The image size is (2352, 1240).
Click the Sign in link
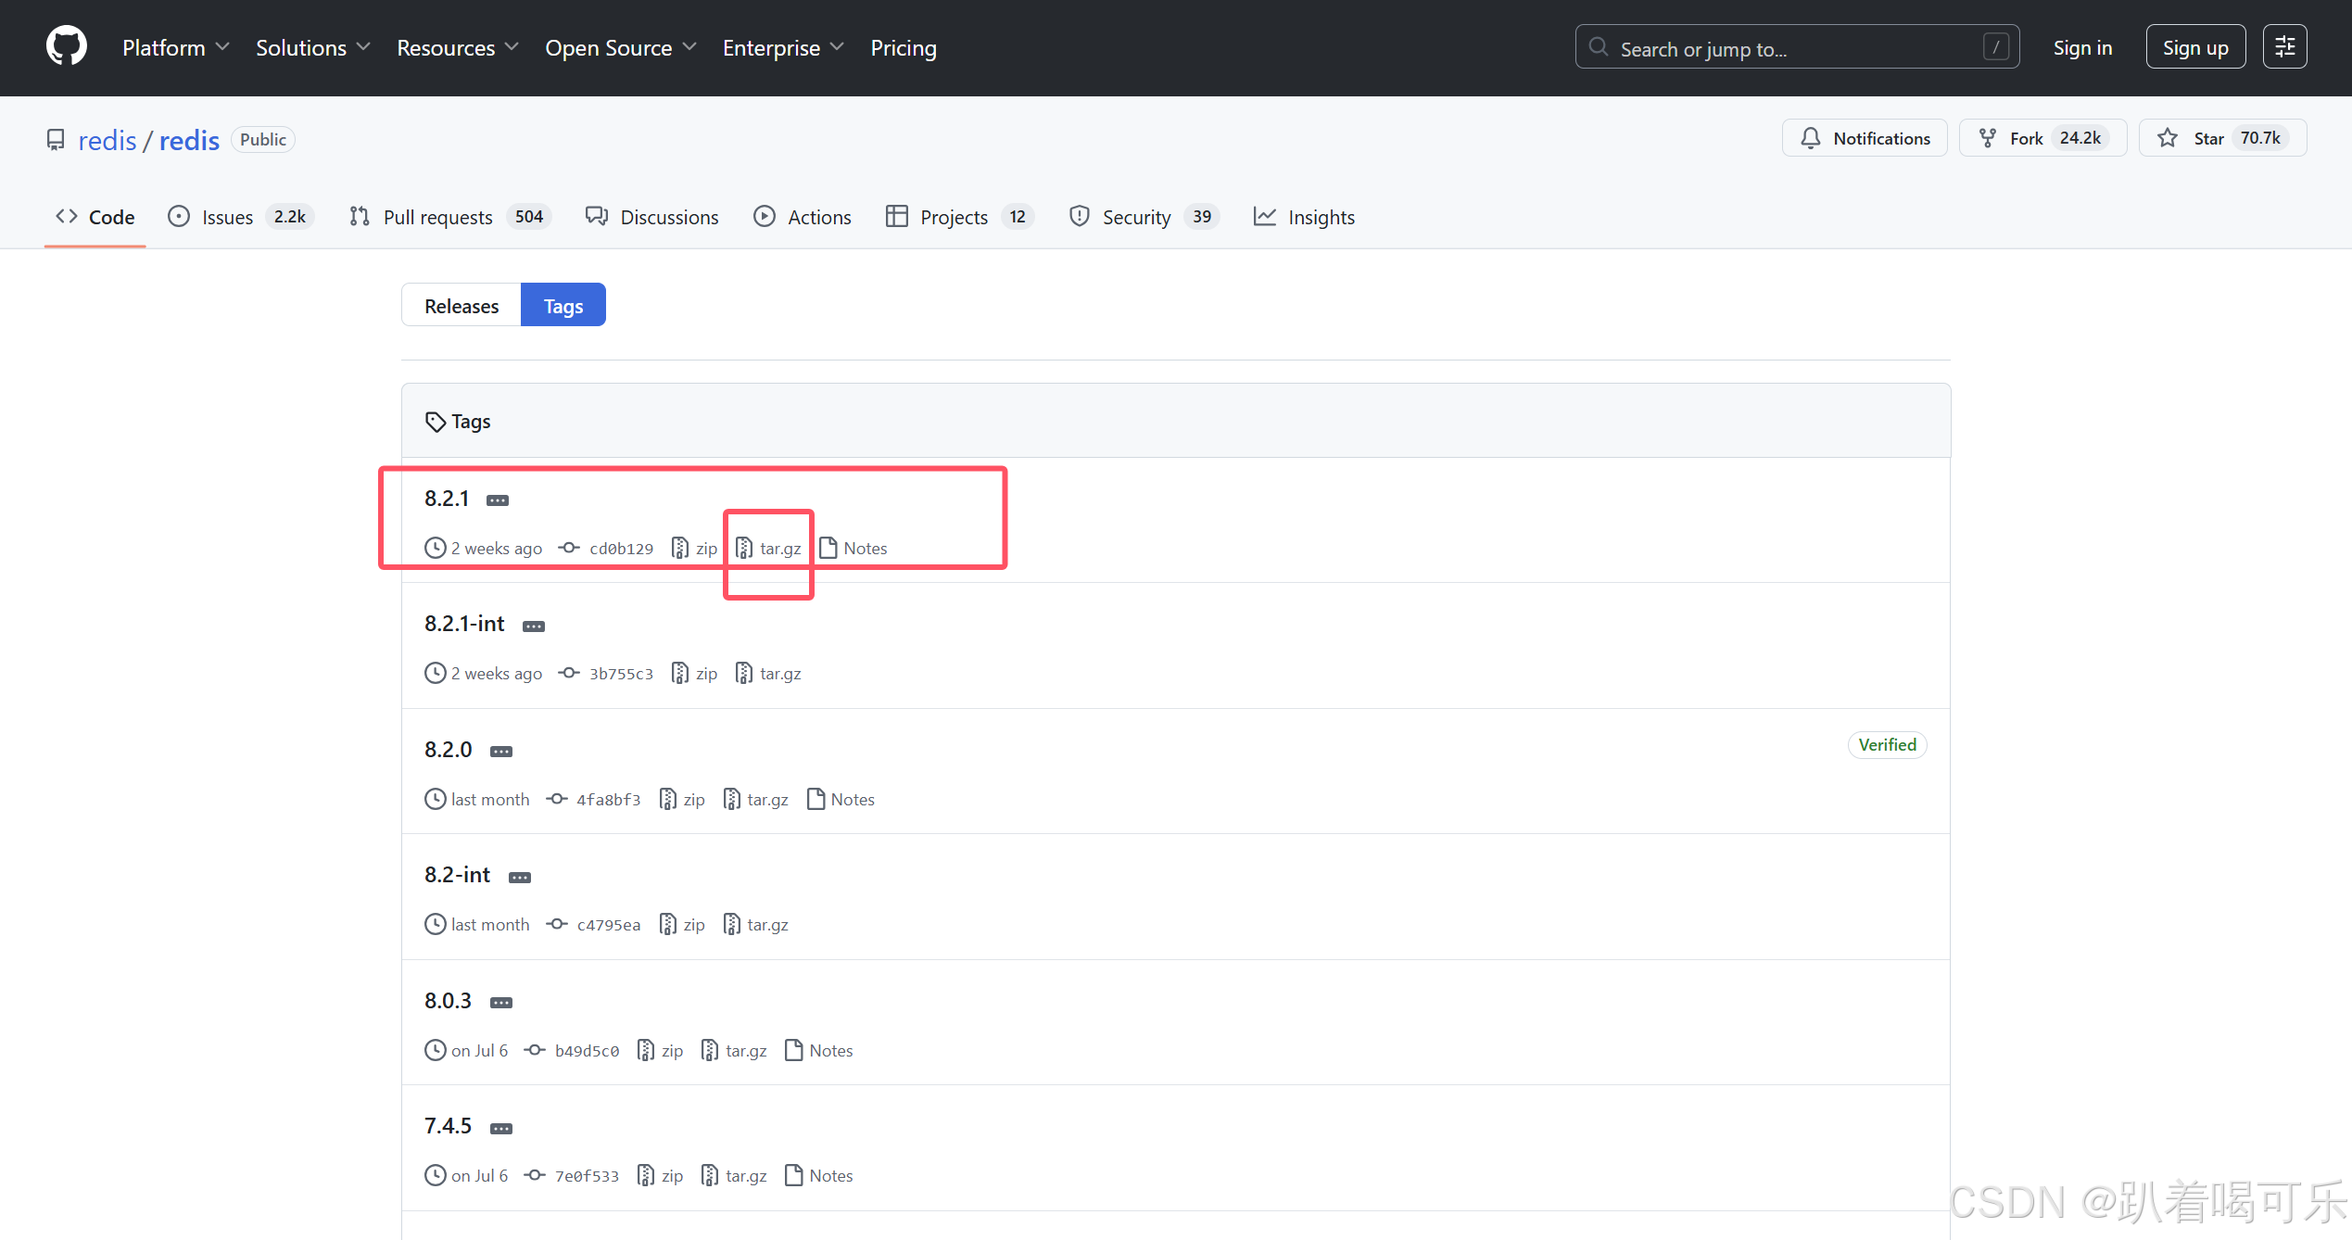tap(2082, 48)
